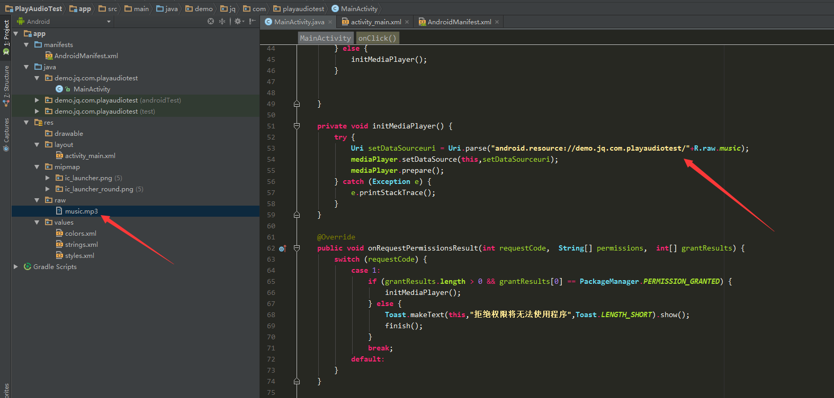Switch to the activity_main.xml tab
Image resolution: width=834 pixels, height=398 pixels.
click(375, 22)
